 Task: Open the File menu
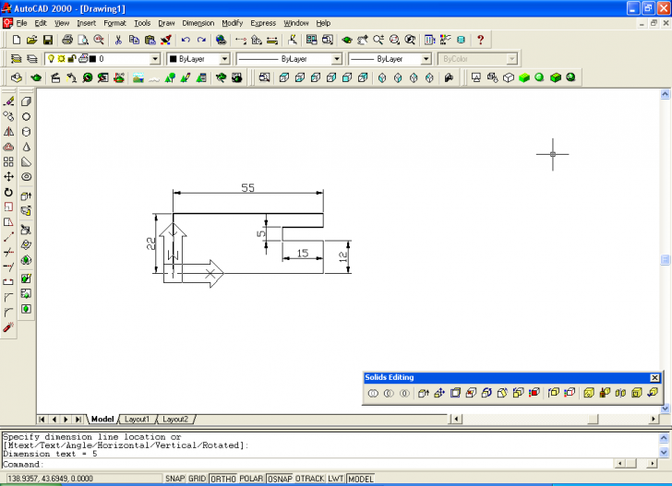(x=21, y=23)
